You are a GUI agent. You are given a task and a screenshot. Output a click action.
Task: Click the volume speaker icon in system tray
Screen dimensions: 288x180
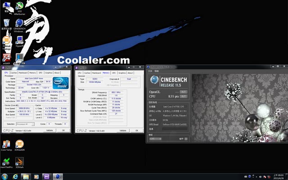[261, 177]
